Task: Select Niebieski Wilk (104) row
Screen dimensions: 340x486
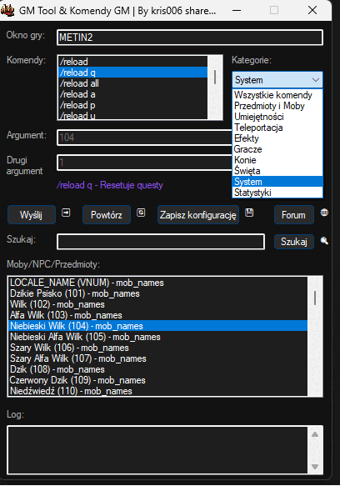Action: pyautogui.click(x=158, y=326)
